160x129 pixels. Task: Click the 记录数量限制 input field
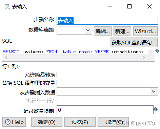tap(105, 110)
